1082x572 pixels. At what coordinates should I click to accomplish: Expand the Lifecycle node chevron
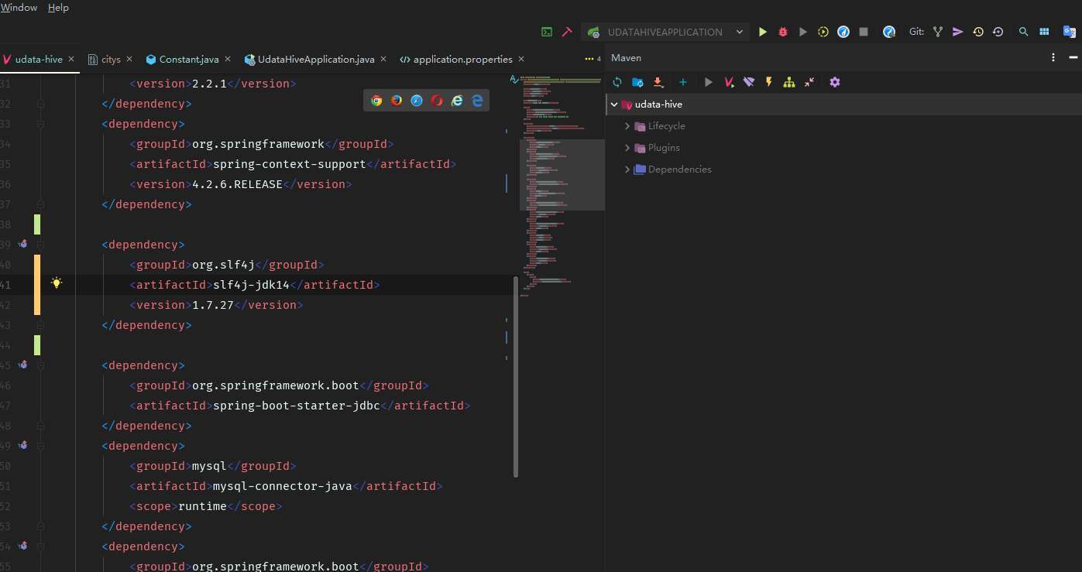click(627, 126)
